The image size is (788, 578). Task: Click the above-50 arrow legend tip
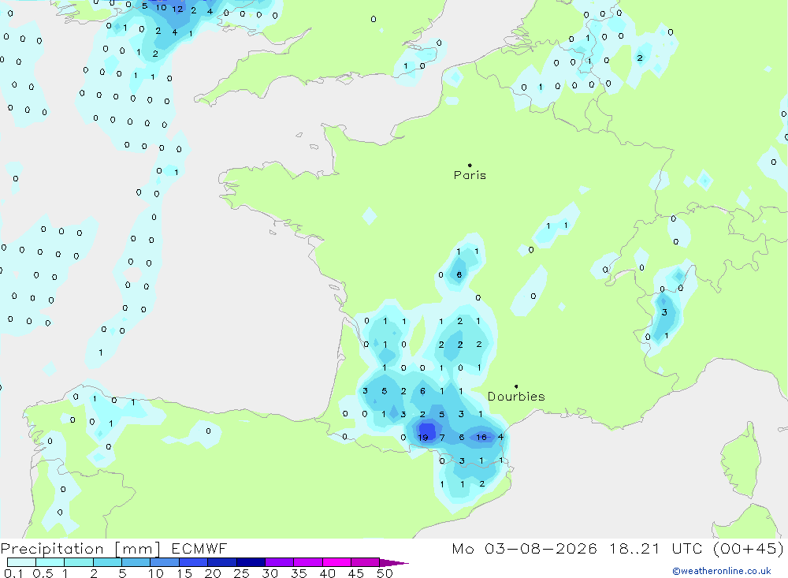click(x=393, y=563)
